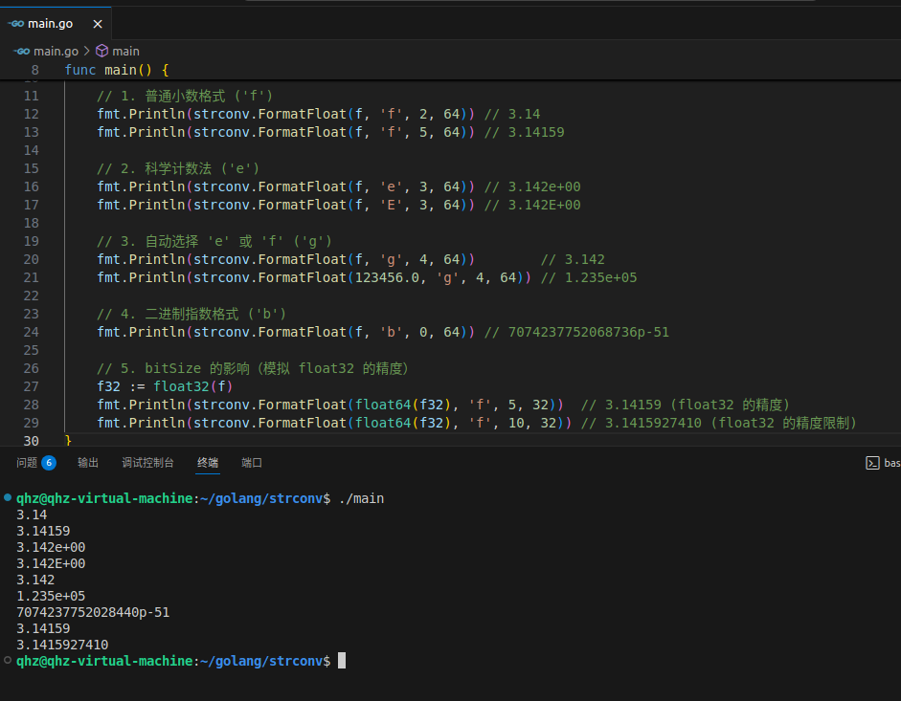901x701 pixels.
Task: Click the Go file icon in the main.go tab
Action: pos(15,24)
